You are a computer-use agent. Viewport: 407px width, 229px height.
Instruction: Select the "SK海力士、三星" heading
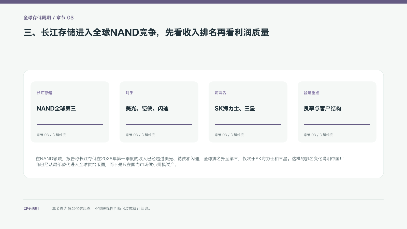(x=235, y=108)
